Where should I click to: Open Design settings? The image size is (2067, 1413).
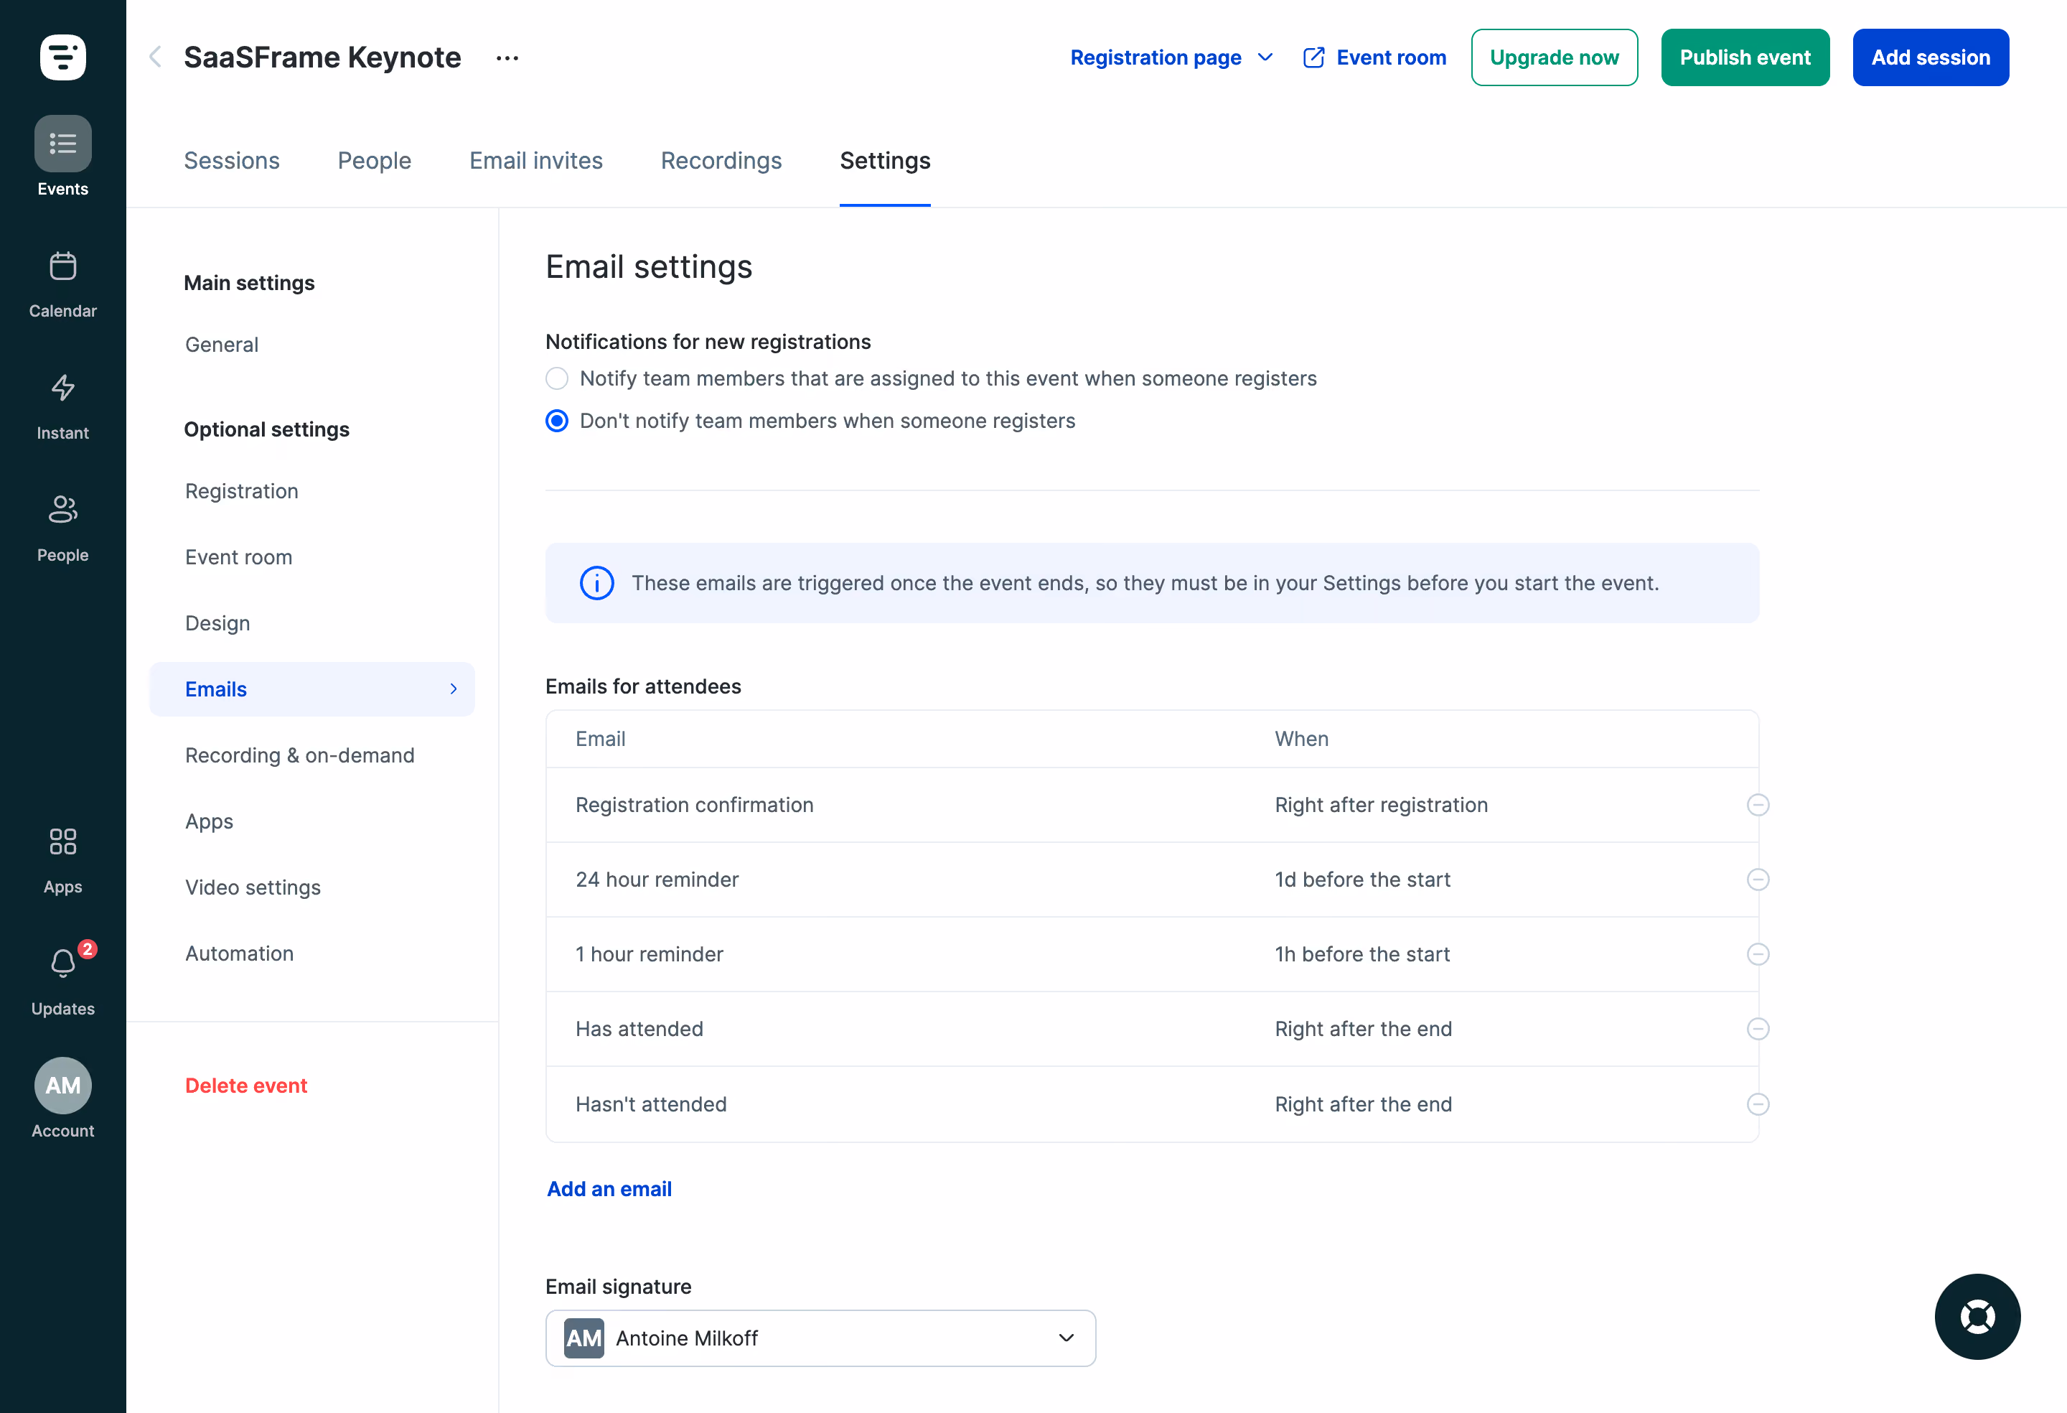(217, 623)
